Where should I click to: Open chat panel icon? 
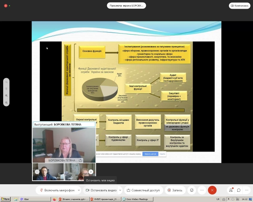click(x=239, y=190)
